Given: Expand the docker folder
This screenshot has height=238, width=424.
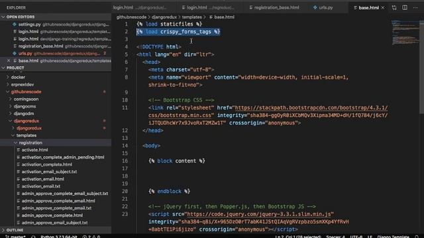Looking at the screenshot, I should click(x=18, y=77).
